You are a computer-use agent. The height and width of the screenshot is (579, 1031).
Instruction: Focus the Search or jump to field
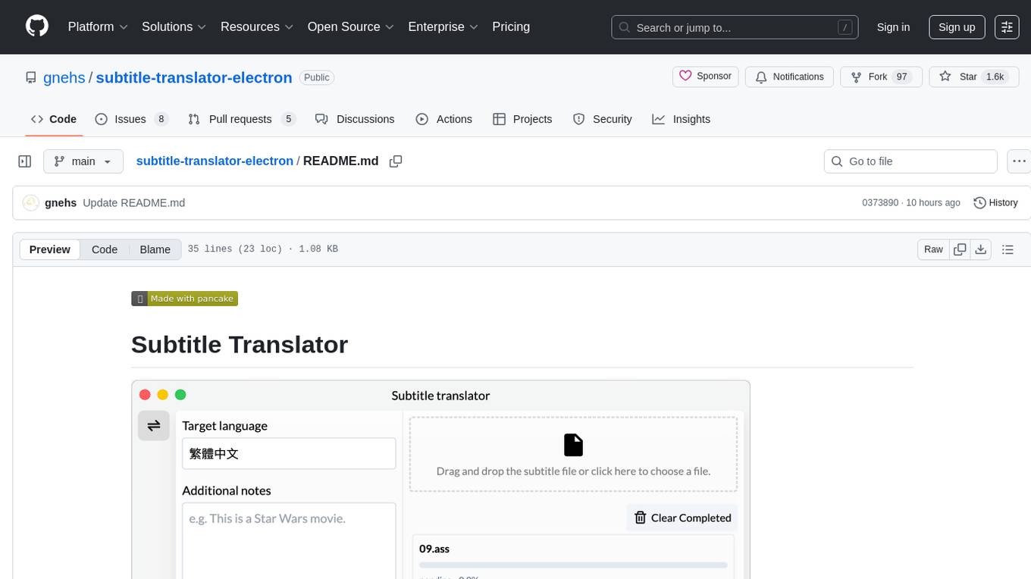pyautogui.click(x=735, y=27)
